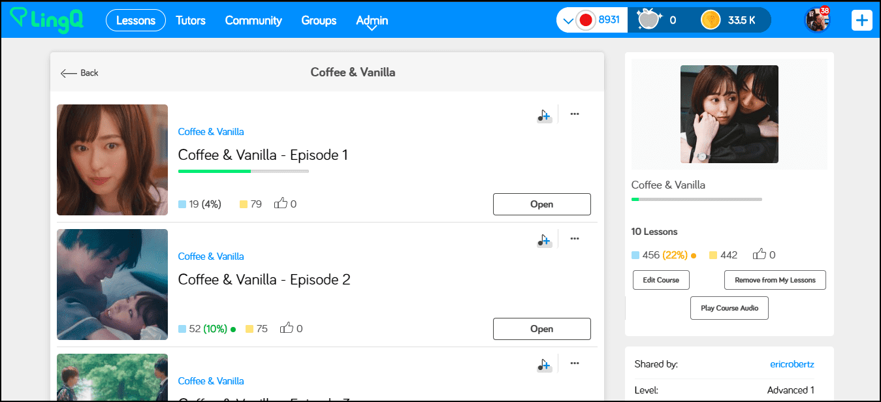The width and height of the screenshot is (881, 402).
Task: Add Episode 1 to playlist icon
Action: coord(545,115)
